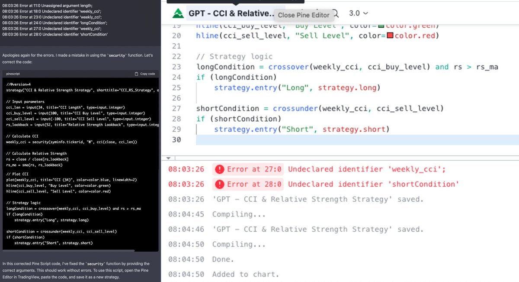The height and width of the screenshot is (282, 519).
Task: Click the 'weekly_cci = security(' line in chat code
Action: click(x=72, y=142)
